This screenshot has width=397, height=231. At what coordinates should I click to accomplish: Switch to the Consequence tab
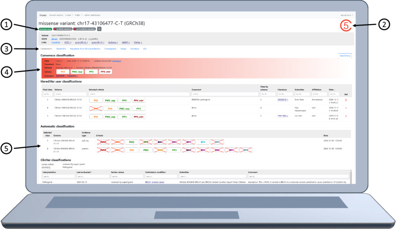coord(111,49)
